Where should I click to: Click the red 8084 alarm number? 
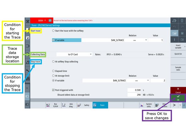41,20
